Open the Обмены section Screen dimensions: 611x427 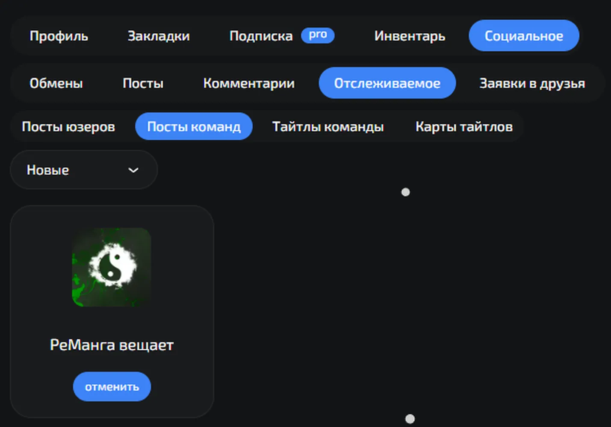click(56, 83)
